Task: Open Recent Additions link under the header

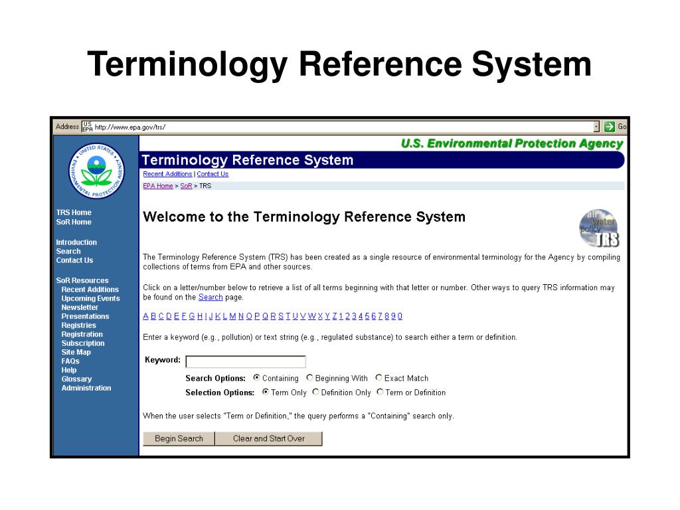Action: coord(167,174)
